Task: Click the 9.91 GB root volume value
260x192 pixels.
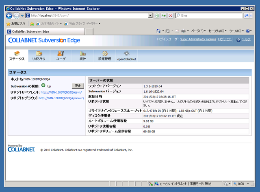Action: tap(148, 121)
